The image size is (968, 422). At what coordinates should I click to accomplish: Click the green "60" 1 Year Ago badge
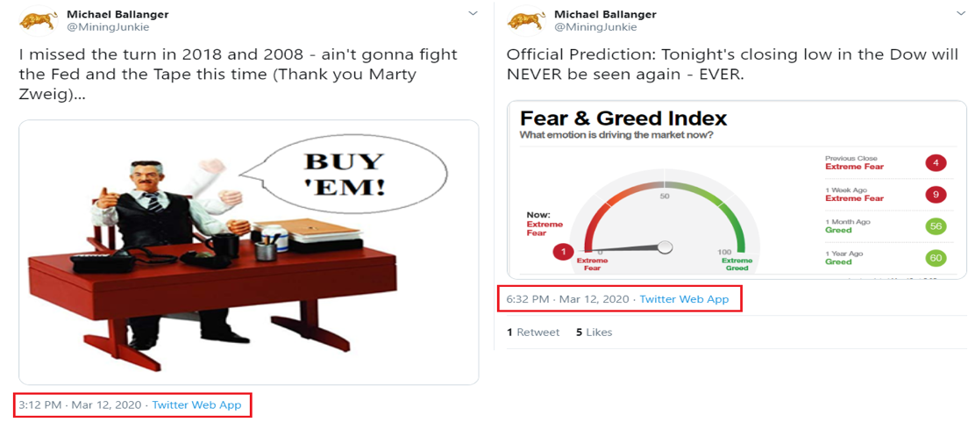[936, 258]
